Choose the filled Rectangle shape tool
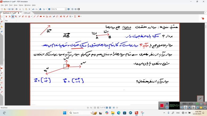Viewport: 207px width, 116px height. [41, 16]
